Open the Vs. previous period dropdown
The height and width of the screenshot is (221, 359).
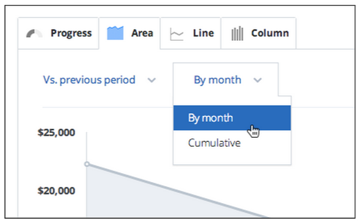click(99, 80)
